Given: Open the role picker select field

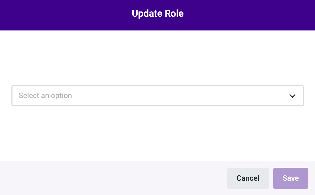Looking at the screenshot, I should pyautogui.click(x=158, y=96).
